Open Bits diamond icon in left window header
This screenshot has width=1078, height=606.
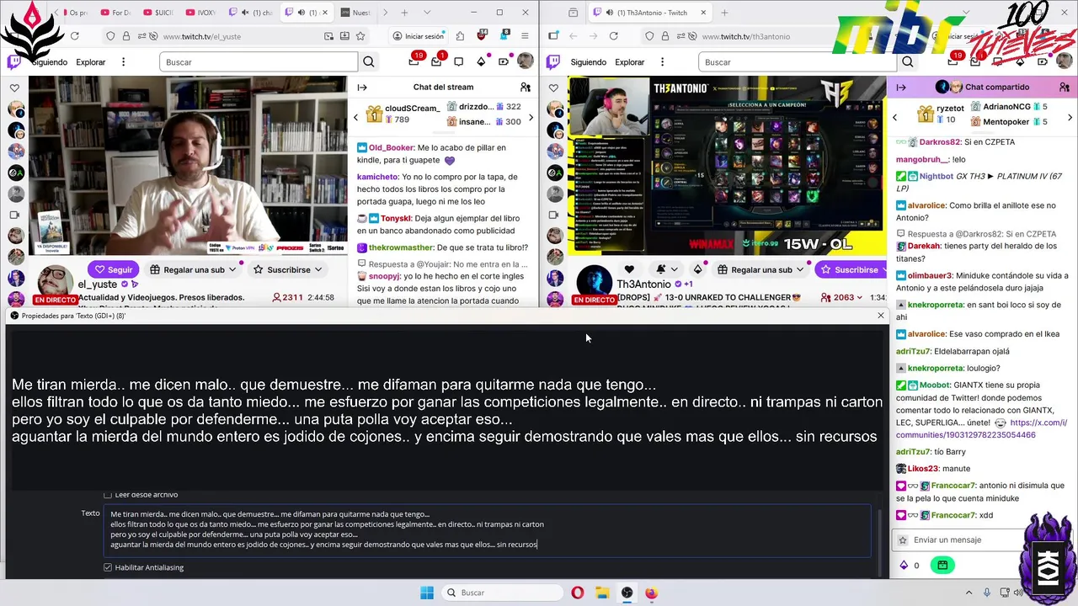[x=481, y=61]
